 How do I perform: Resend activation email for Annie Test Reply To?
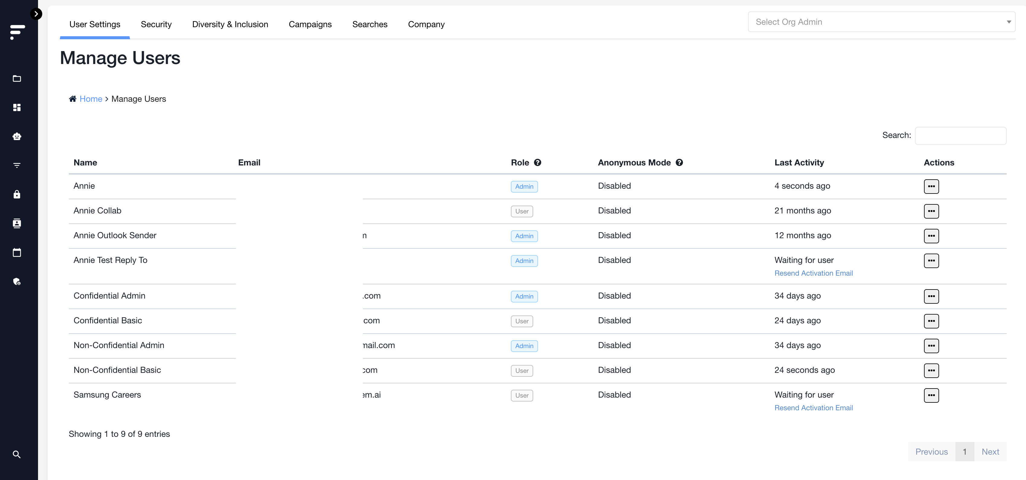[813, 273]
